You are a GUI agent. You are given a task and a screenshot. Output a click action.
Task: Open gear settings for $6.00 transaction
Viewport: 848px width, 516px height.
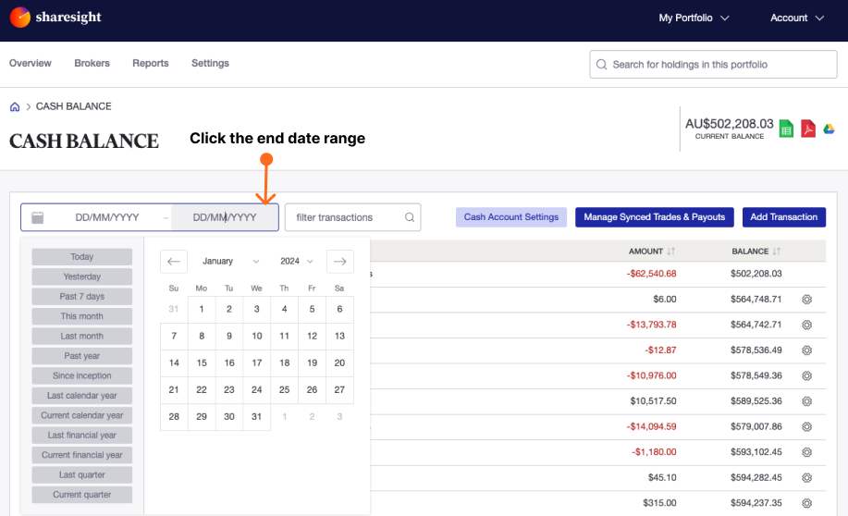(807, 299)
